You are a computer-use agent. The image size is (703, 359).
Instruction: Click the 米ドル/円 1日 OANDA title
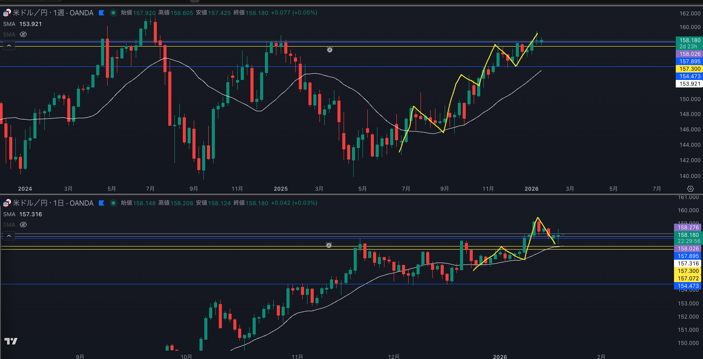coord(53,203)
